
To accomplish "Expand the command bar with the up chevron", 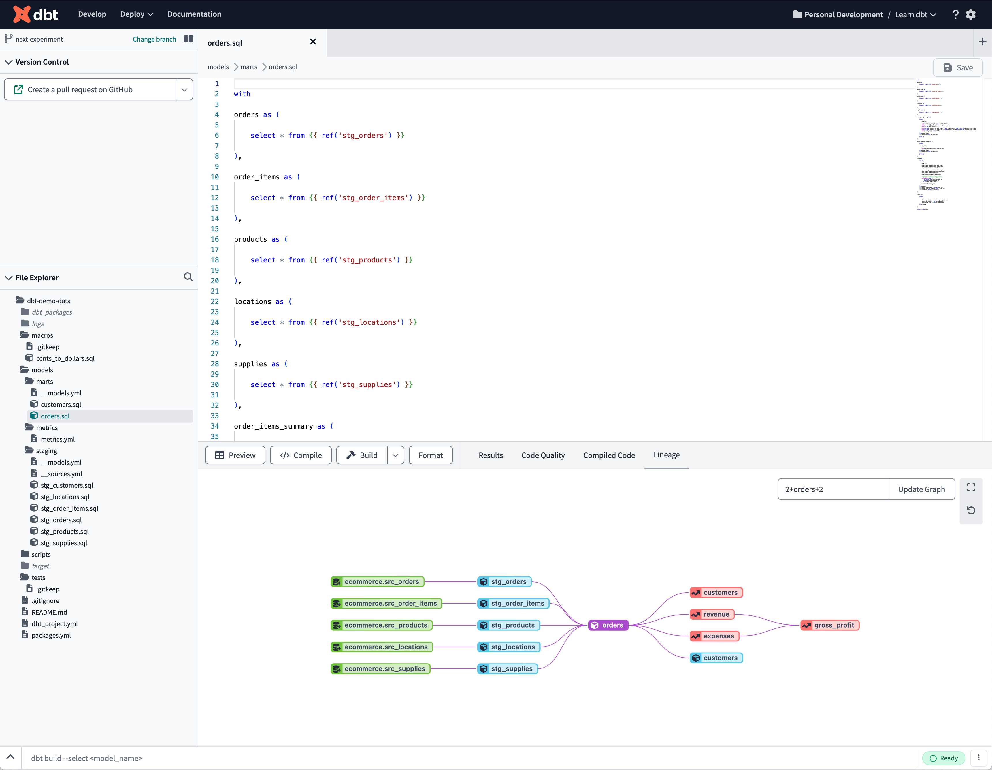I will pyautogui.click(x=10, y=757).
